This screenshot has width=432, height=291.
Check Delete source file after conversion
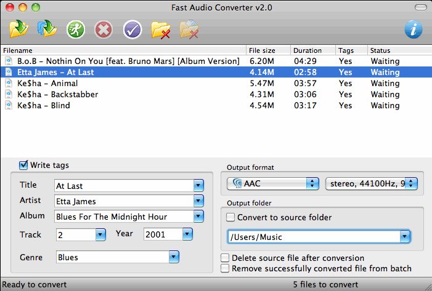(x=225, y=258)
